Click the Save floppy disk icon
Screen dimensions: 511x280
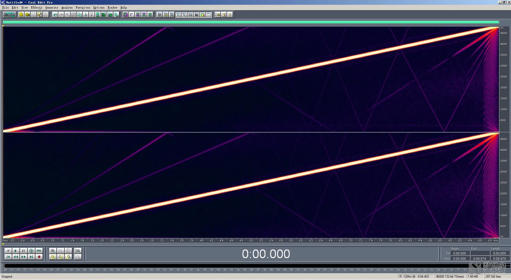click(33, 15)
